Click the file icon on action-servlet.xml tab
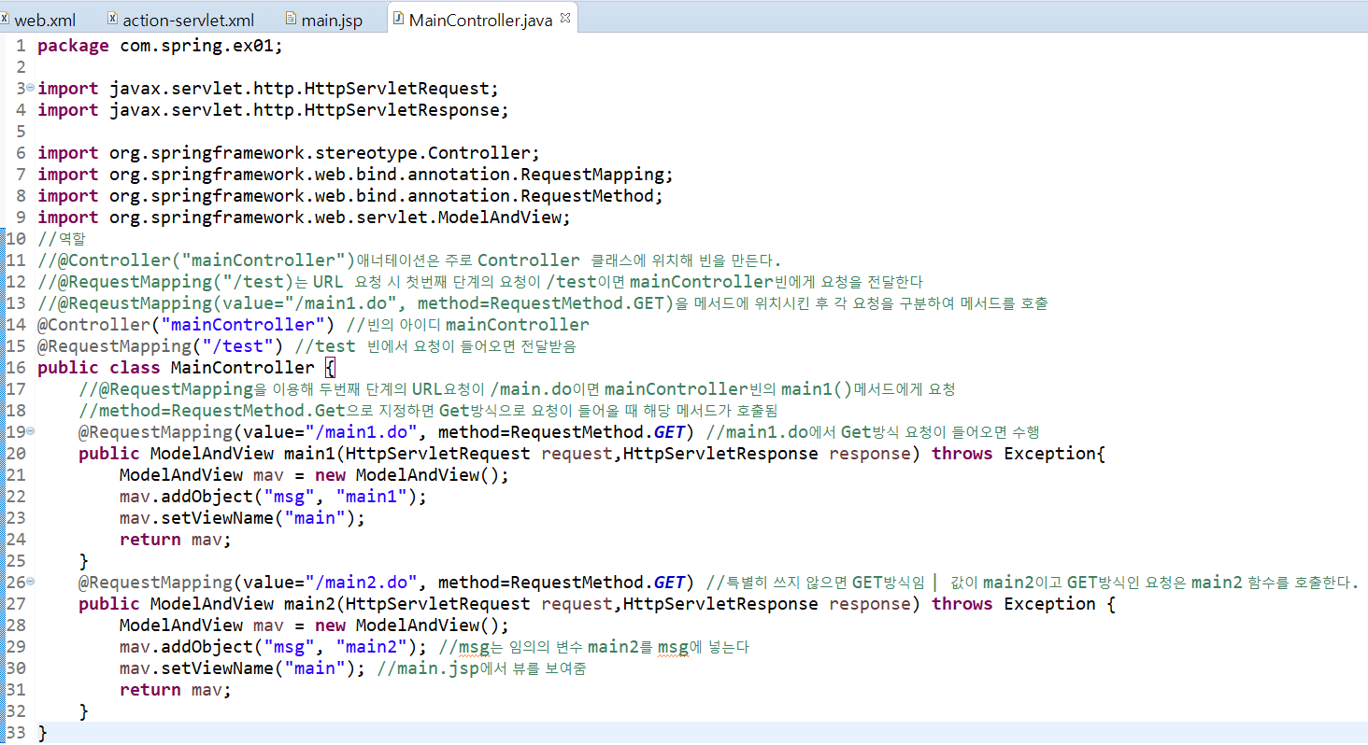 coord(112,19)
